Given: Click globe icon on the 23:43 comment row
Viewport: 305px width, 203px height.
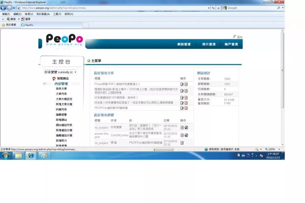Looking at the screenshot, I should 186,128.
